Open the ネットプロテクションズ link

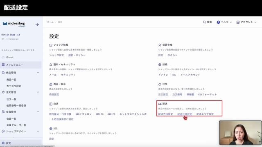tap(133, 114)
